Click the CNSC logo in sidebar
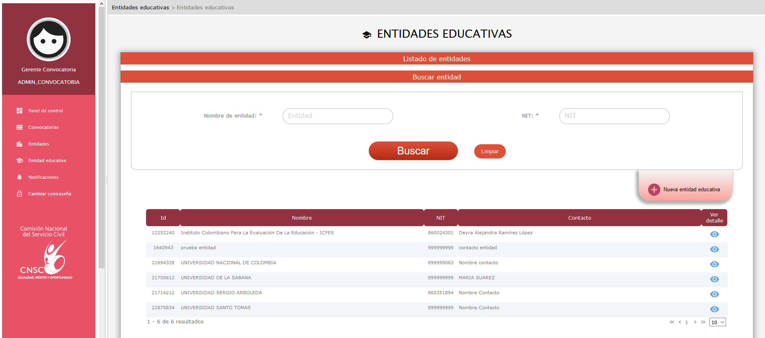The width and height of the screenshot is (765, 338). (45, 253)
